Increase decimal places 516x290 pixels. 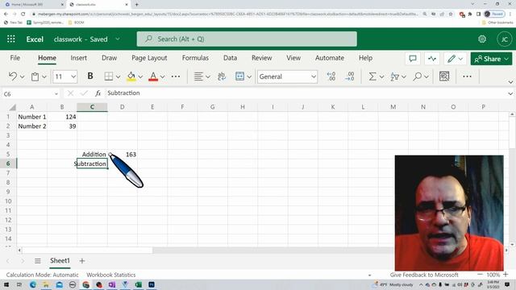331,77
